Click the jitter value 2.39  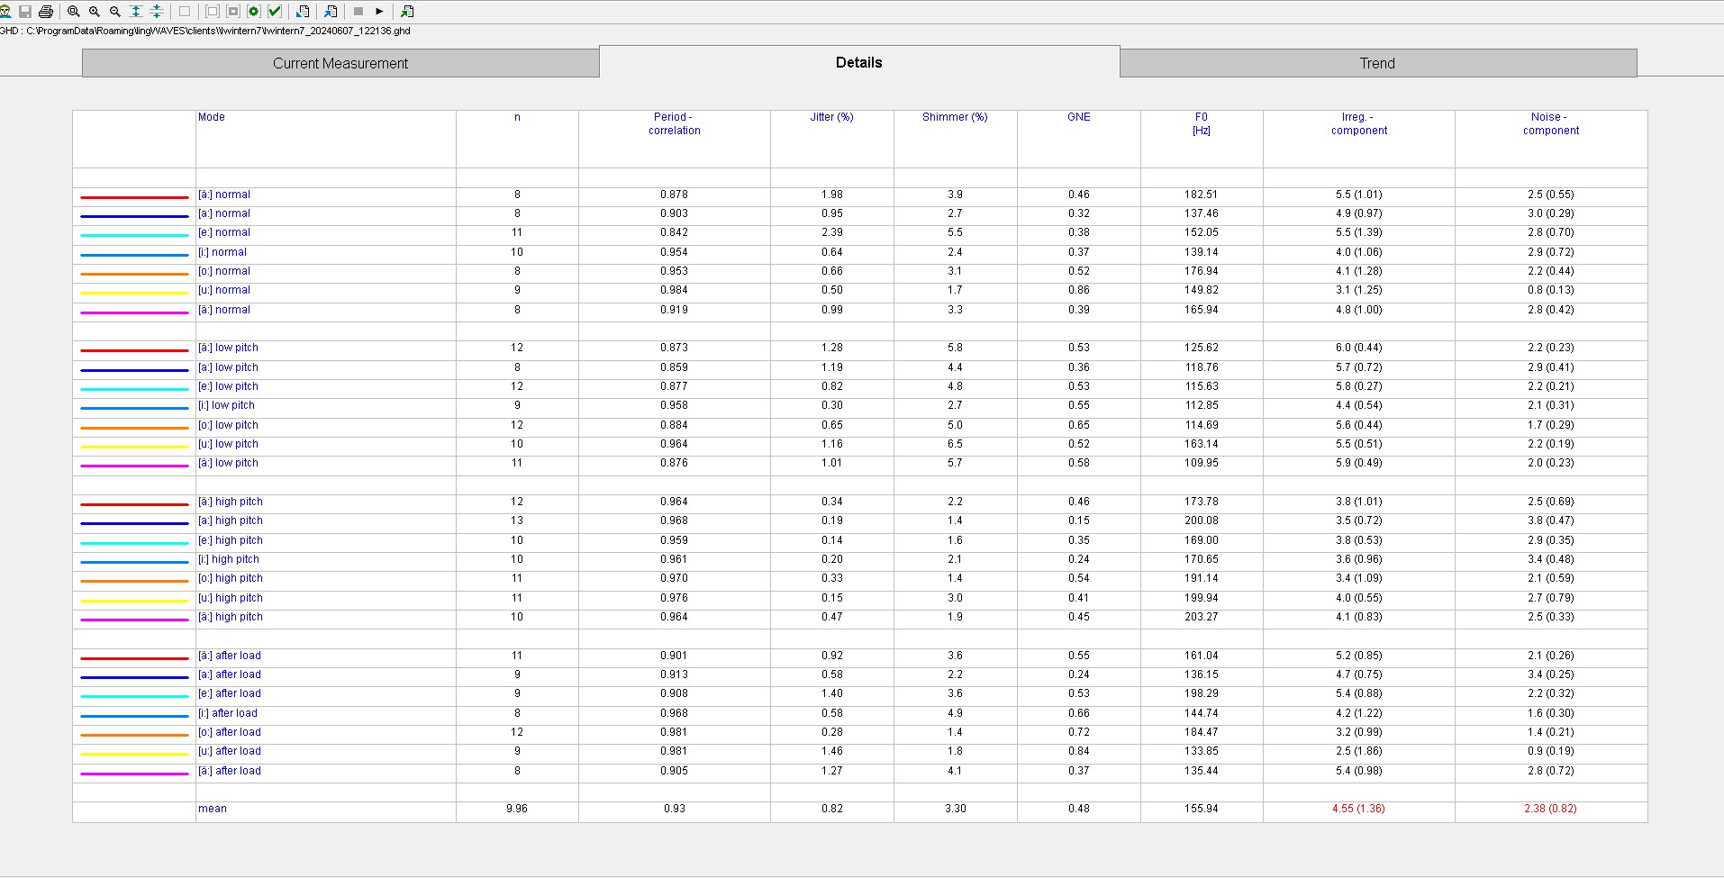(832, 232)
